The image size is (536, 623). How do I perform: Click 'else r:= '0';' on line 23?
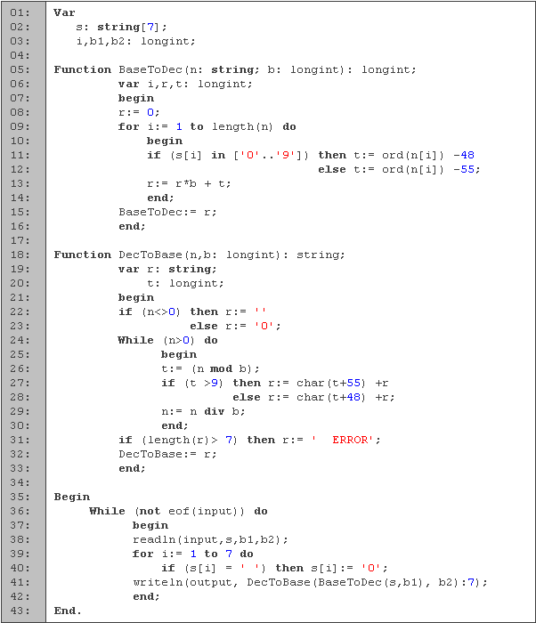(x=235, y=327)
